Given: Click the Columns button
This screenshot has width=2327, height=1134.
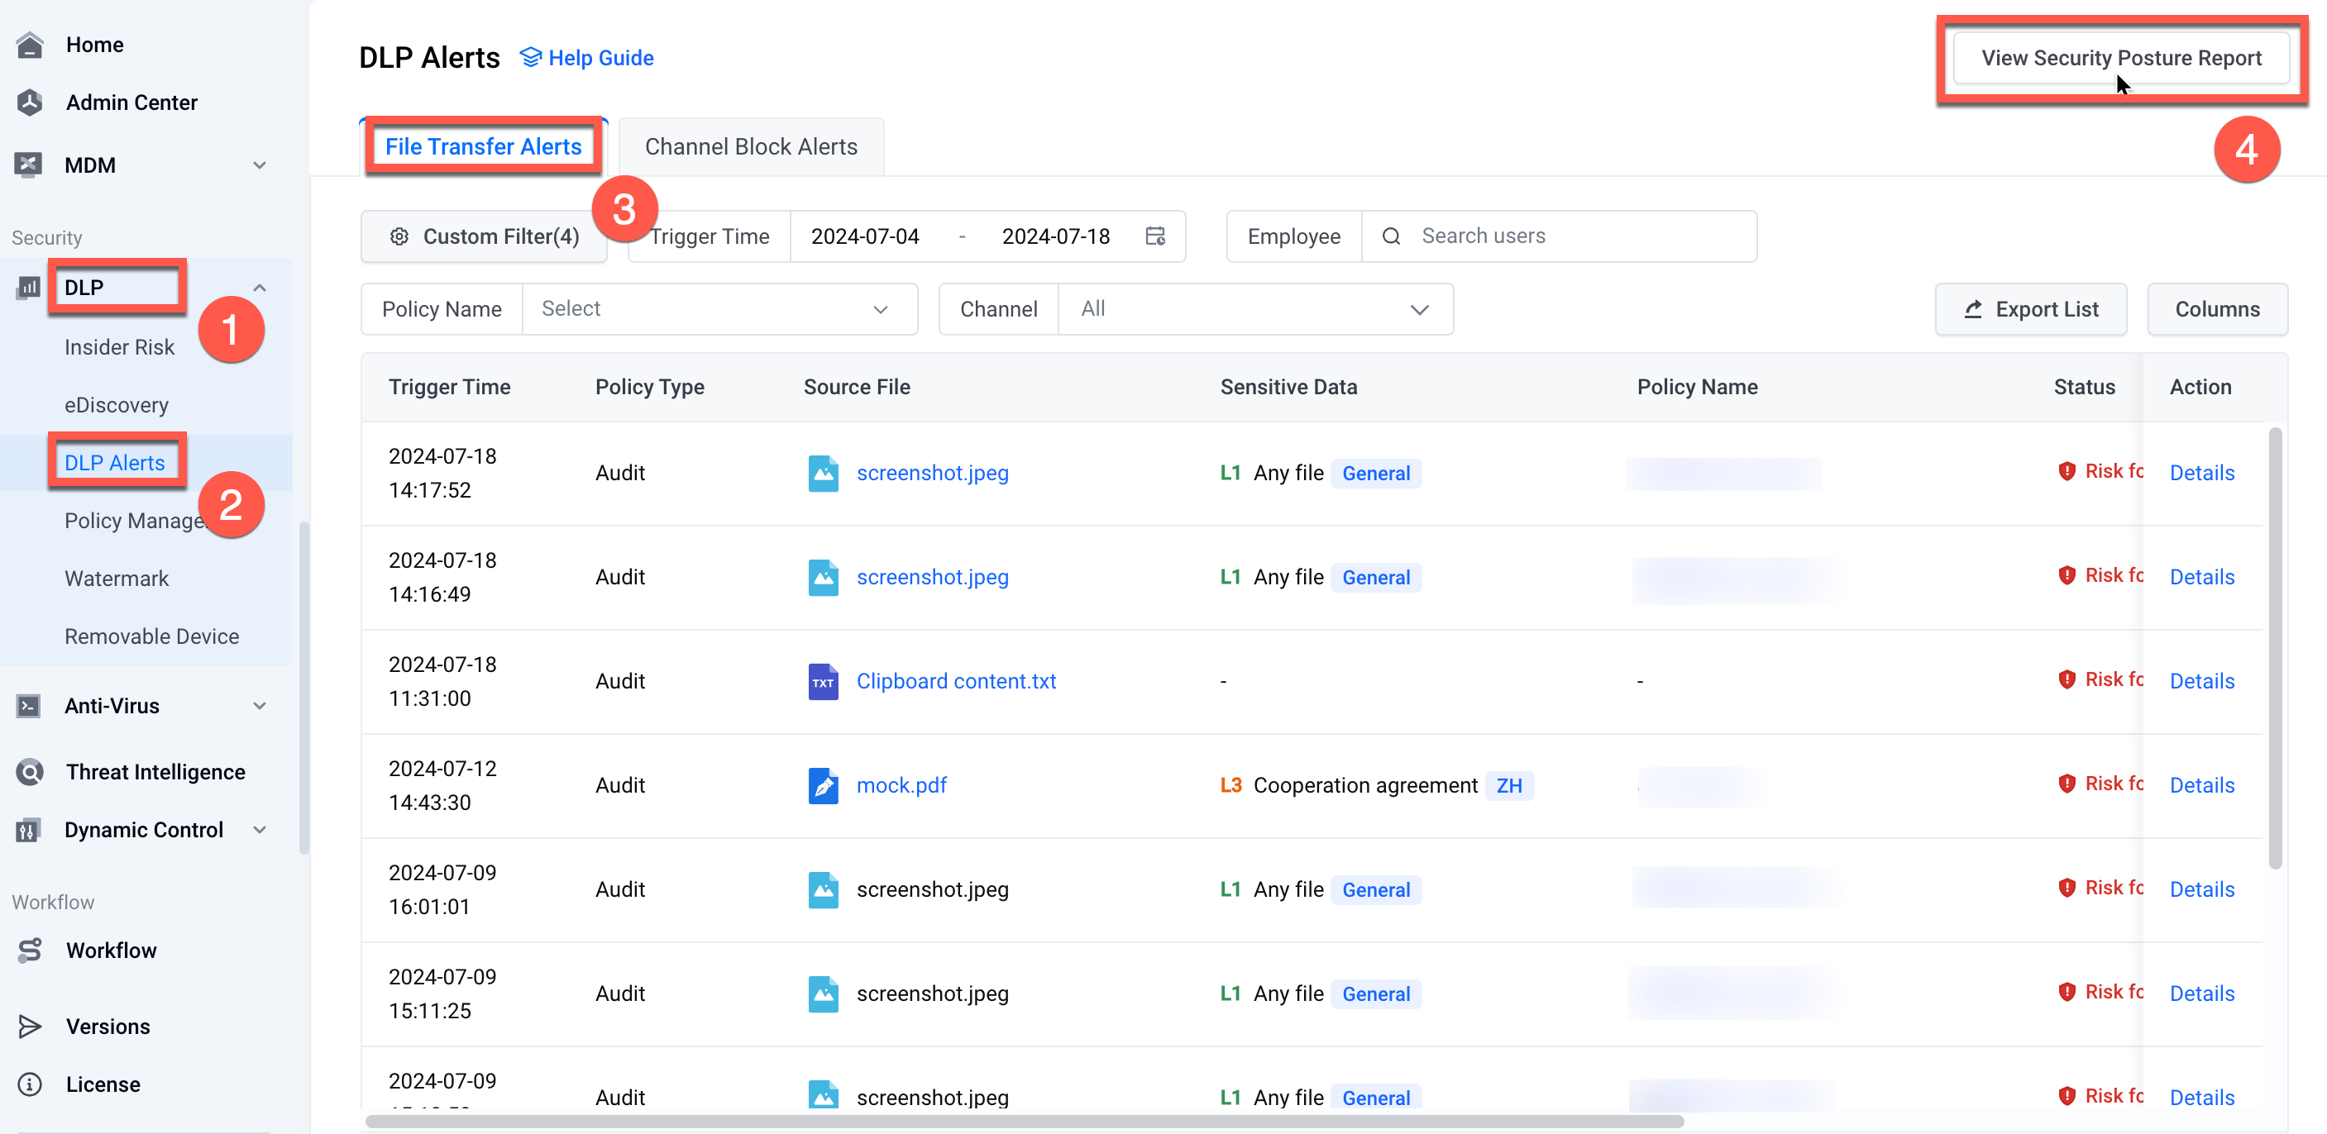Looking at the screenshot, I should coord(2217,310).
